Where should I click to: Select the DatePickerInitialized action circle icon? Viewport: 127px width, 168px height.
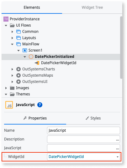[x=31, y=57]
